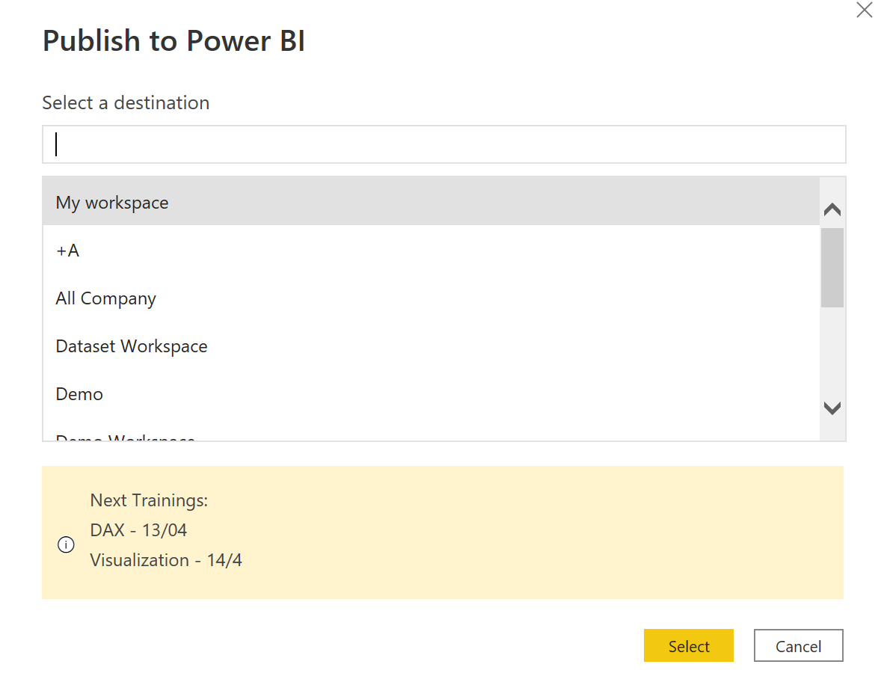The image size is (887, 700).
Task: Click the info icon in training banner
Action: 66,544
